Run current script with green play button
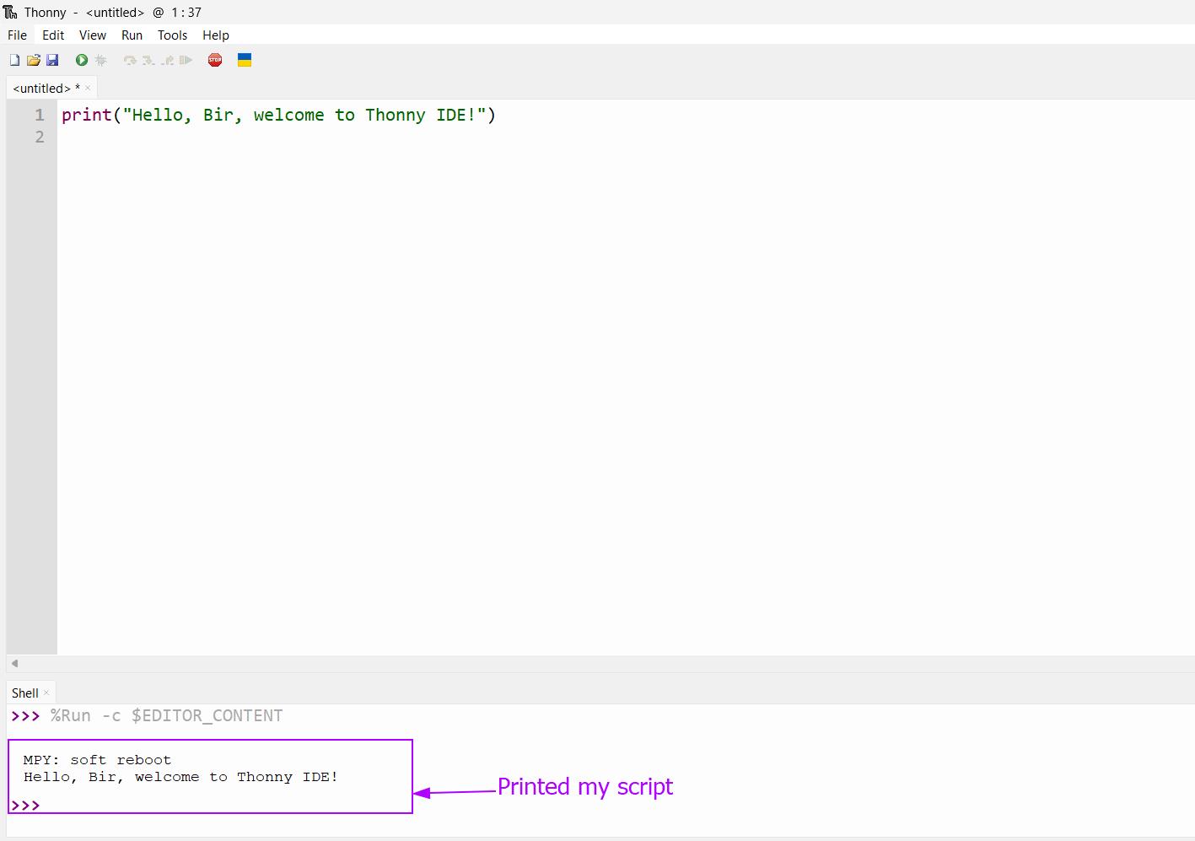The image size is (1195, 841). pyautogui.click(x=82, y=60)
